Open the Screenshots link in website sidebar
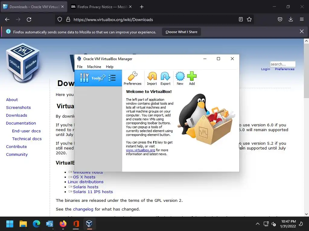The width and height of the screenshot is (309, 231). pos(18,107)
